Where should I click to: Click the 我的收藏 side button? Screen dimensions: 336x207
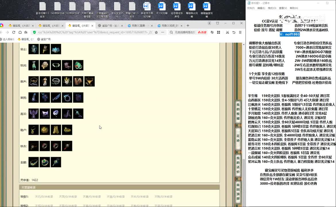[x=238, y=112]
